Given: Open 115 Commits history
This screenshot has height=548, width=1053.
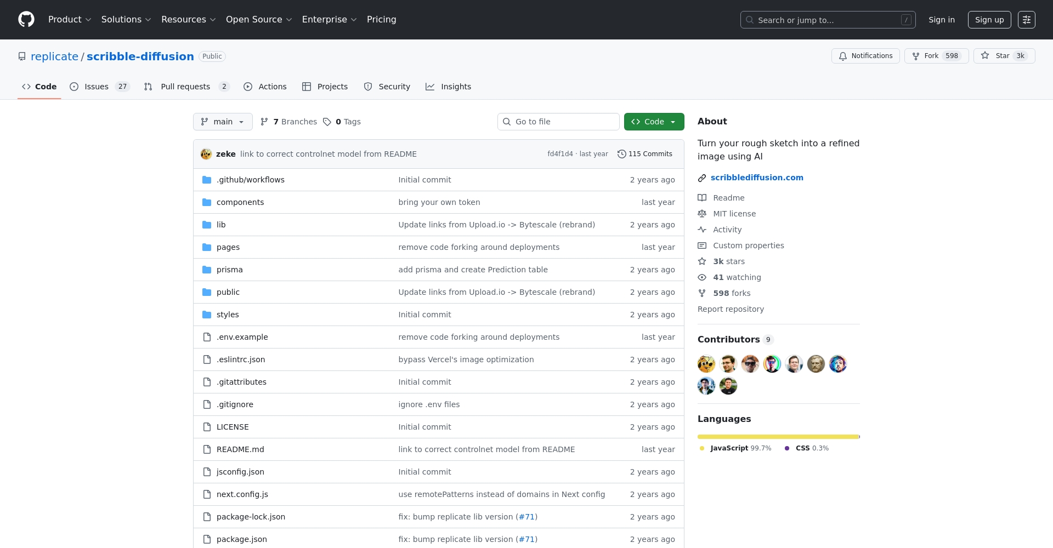Looking at the screenshot, I should click(645, 154).
